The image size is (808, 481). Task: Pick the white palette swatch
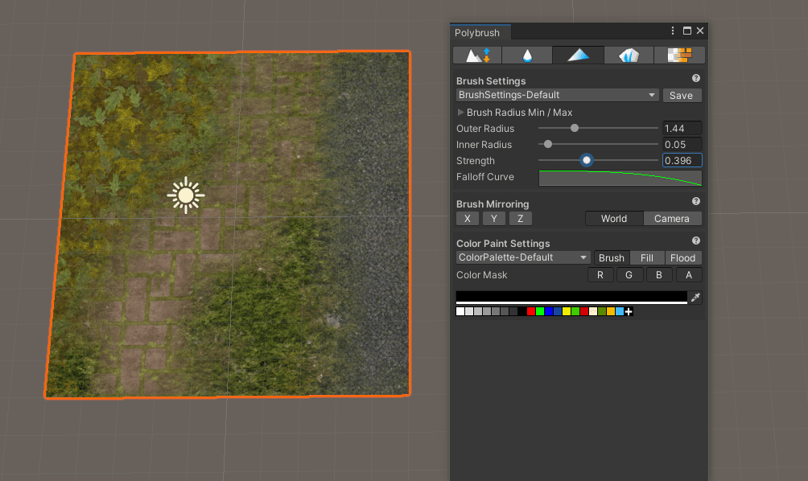pyautogui.click(x=460, y=311)
